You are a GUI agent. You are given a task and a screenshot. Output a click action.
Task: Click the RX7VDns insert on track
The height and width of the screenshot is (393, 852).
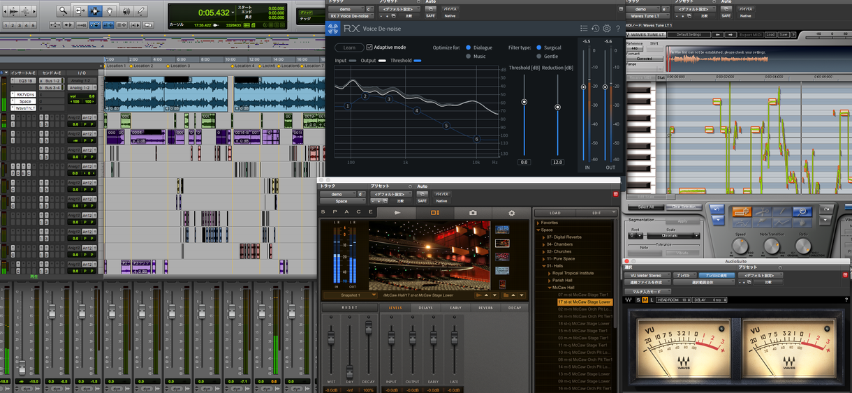click(x=24, y=94)
